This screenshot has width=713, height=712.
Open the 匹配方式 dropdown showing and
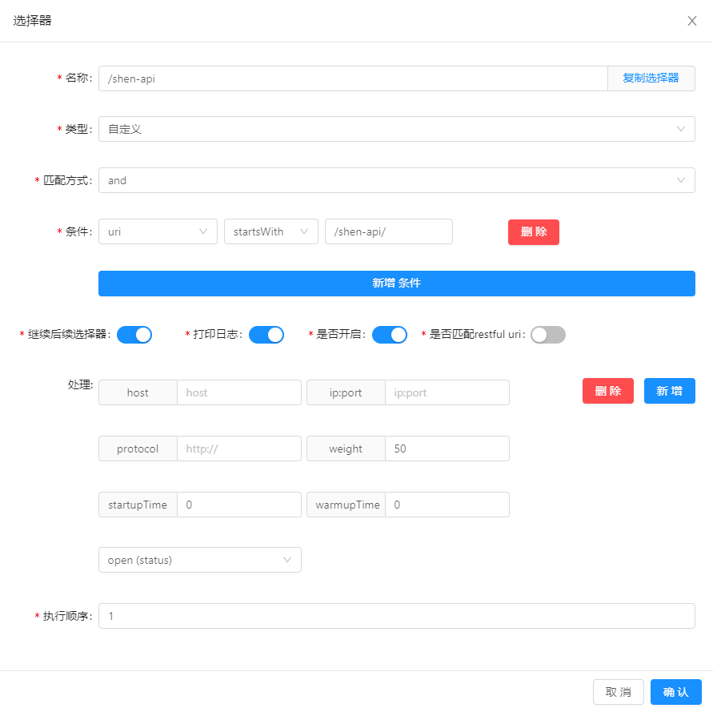(396, 180)
